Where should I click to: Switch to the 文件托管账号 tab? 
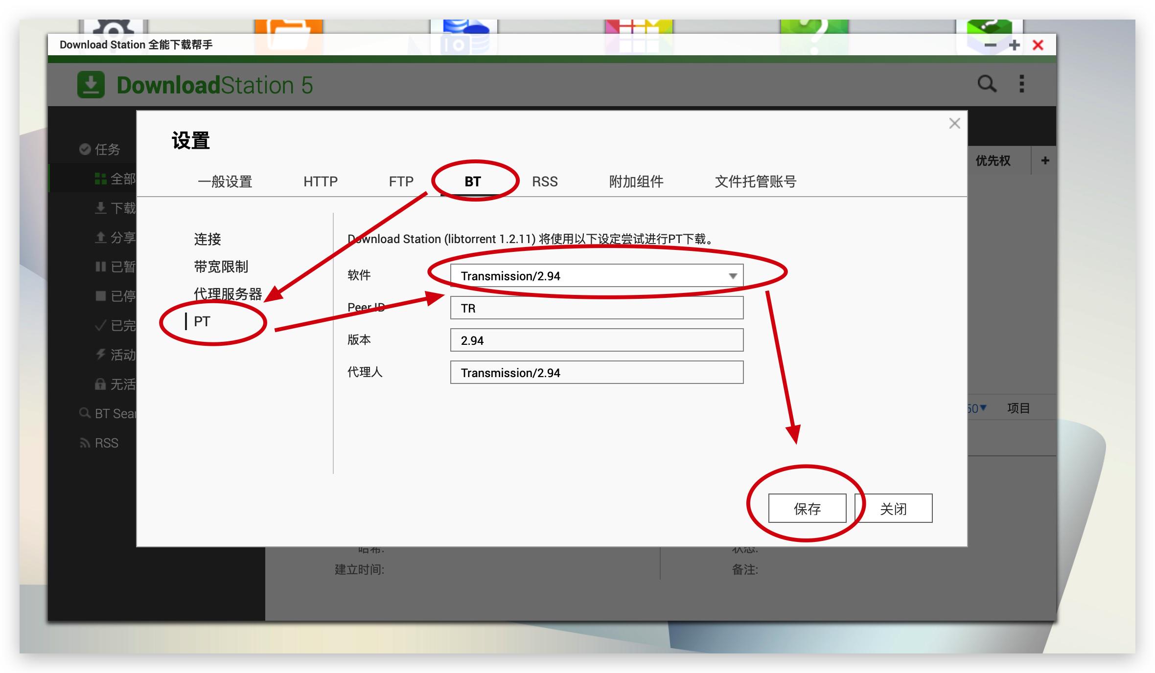pyautogui.click(x=756, y=181)
